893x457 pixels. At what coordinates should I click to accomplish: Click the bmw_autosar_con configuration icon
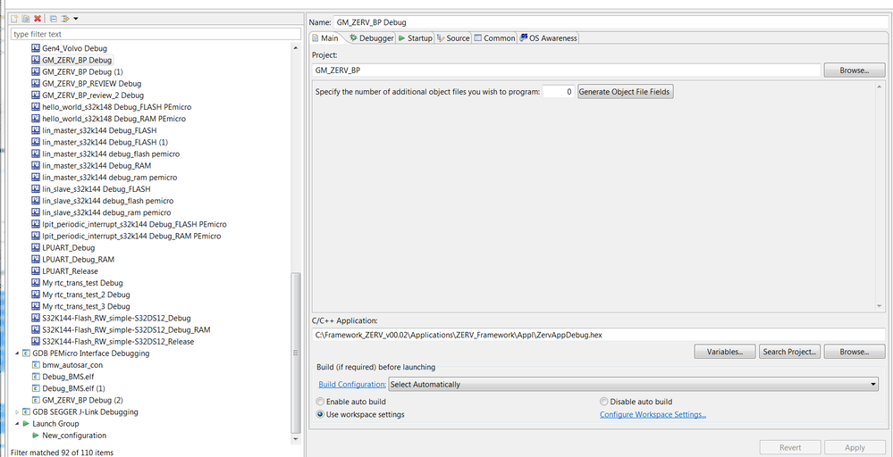[36, 365]
